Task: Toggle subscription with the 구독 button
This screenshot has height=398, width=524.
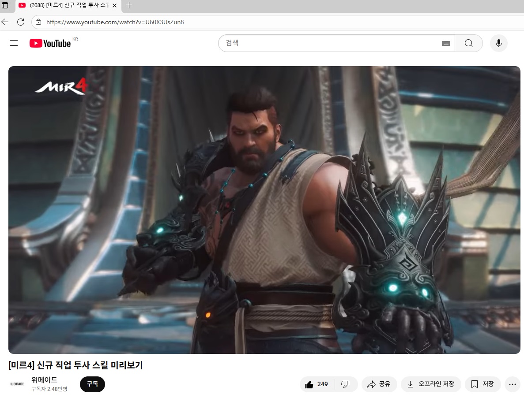Action: (92, 384)
